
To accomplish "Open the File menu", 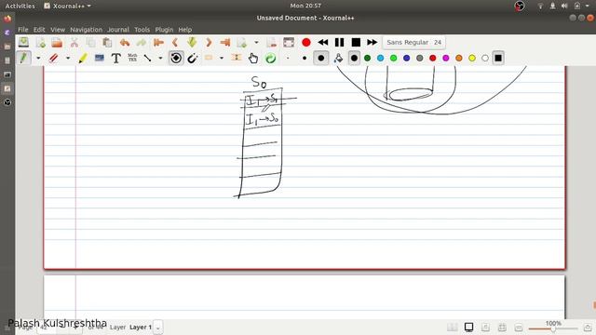I will click(x=22, y=29).
